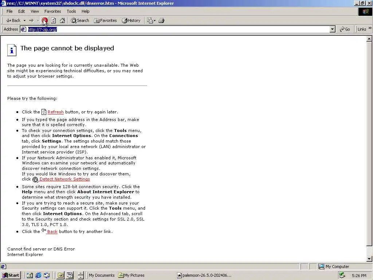
Task: Click the heading 'The page cannot be displayed'
Action: pos(67,48)
